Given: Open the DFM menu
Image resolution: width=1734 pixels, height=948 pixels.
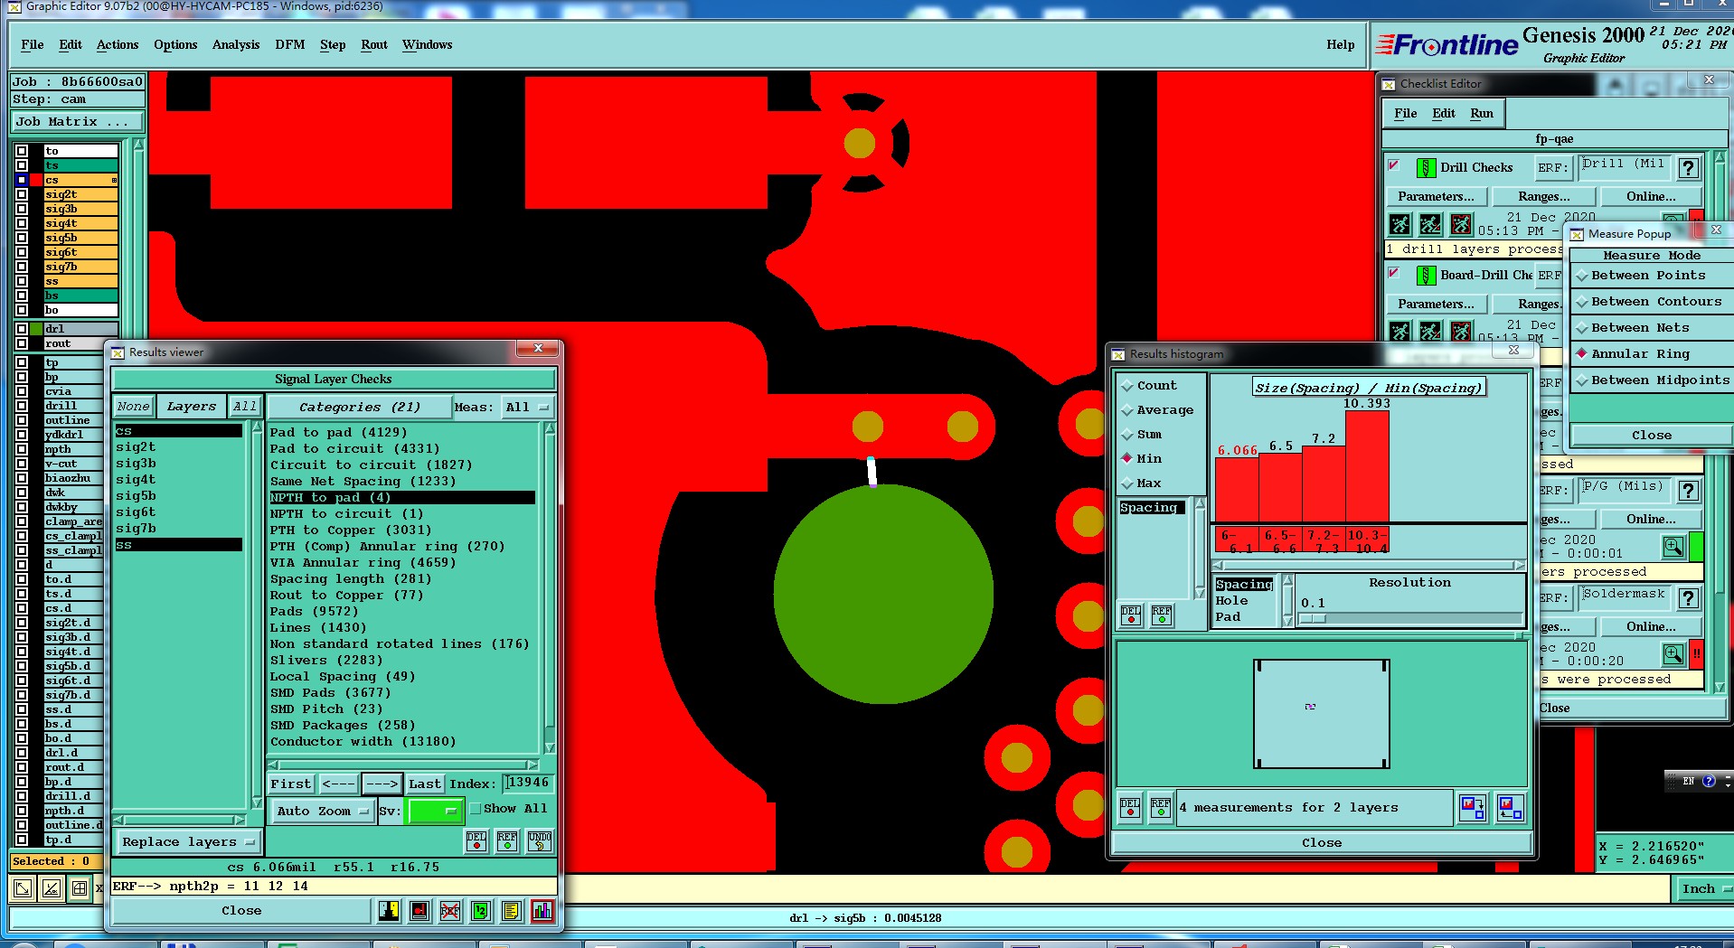Looking at the screenshot, I should (x=289, y=45).
